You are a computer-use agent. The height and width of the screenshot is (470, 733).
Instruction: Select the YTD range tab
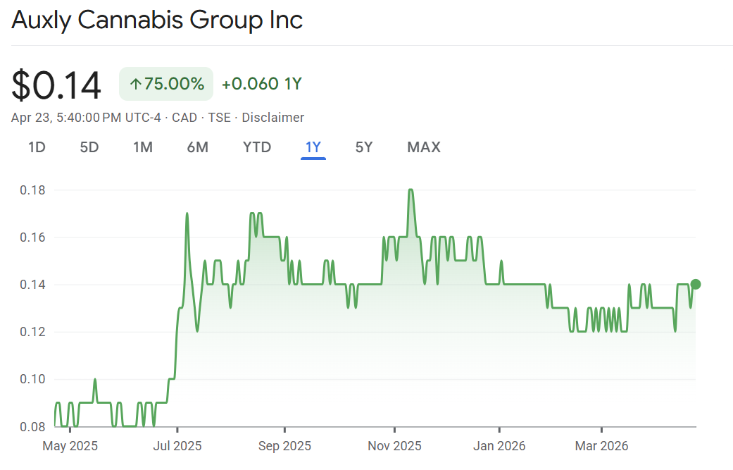(x=257, y=147)
